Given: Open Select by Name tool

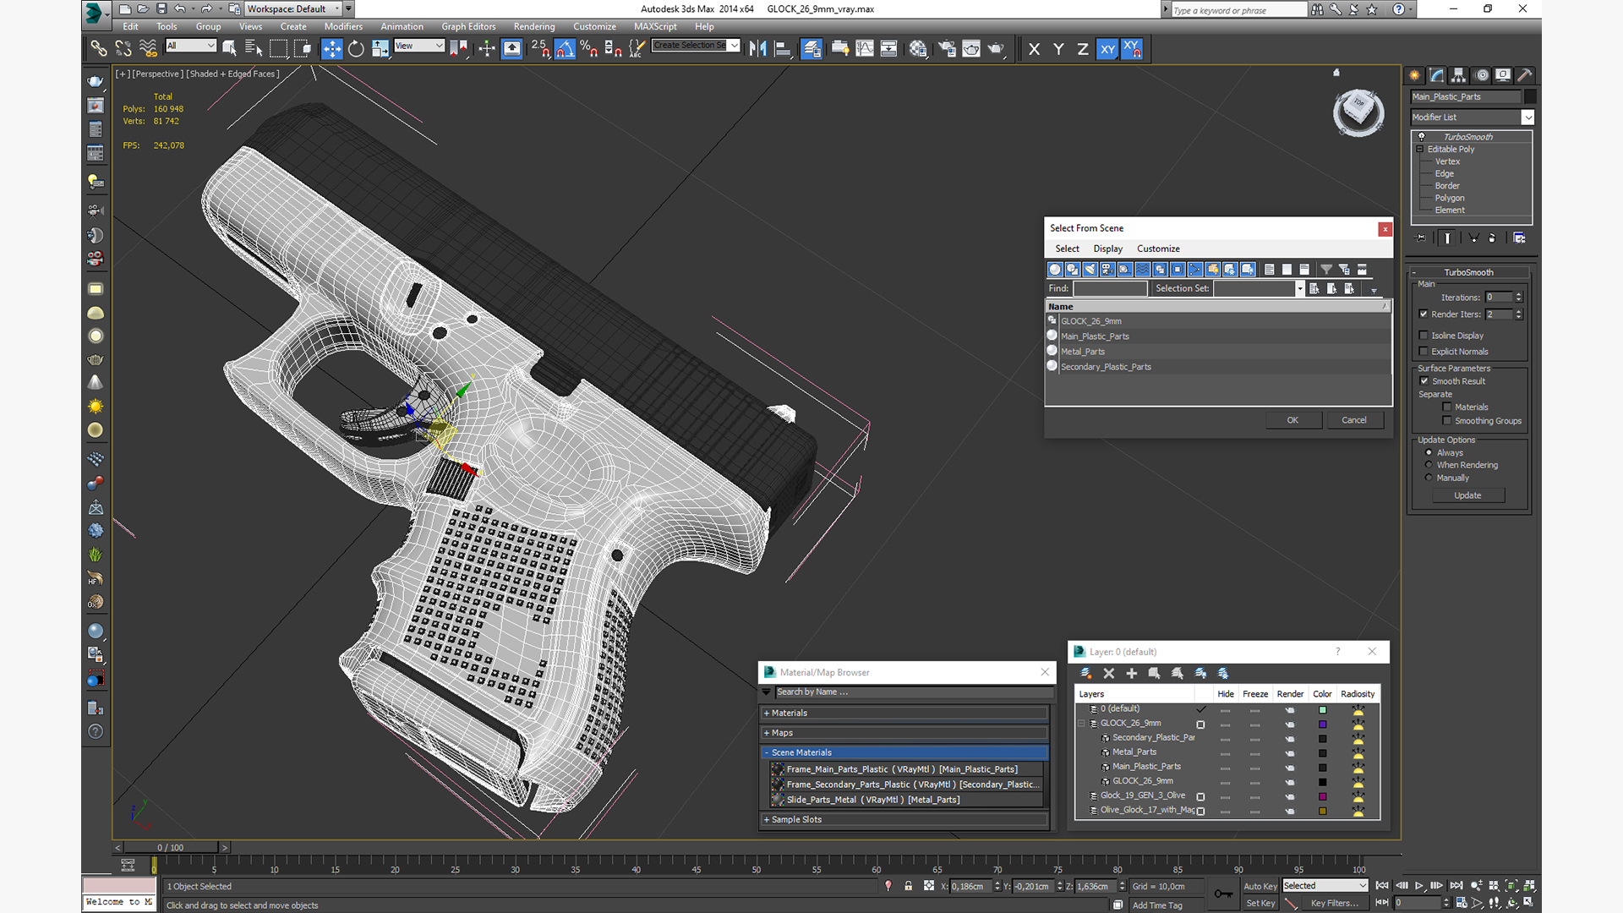Looking at the screenshot, I should (x=253, y=49).
